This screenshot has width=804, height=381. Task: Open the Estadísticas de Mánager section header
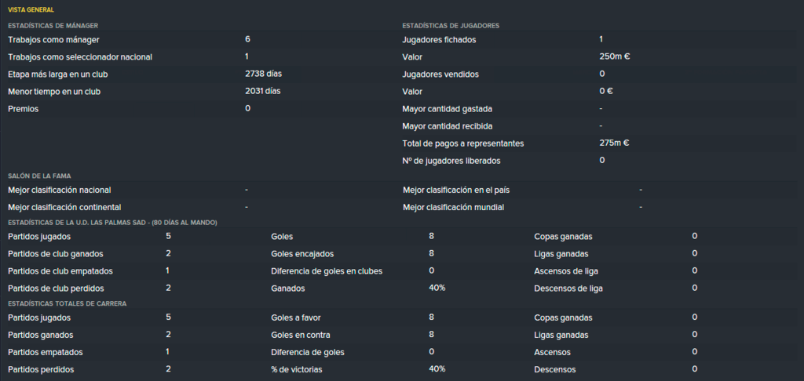click(x=53, y=25)
